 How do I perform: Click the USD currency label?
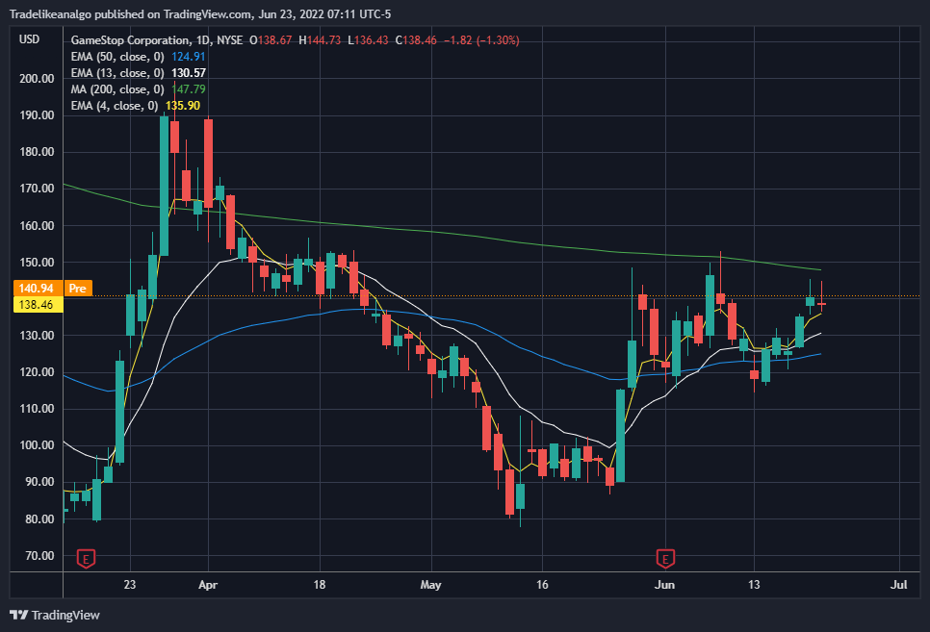[x=29, y=39]
